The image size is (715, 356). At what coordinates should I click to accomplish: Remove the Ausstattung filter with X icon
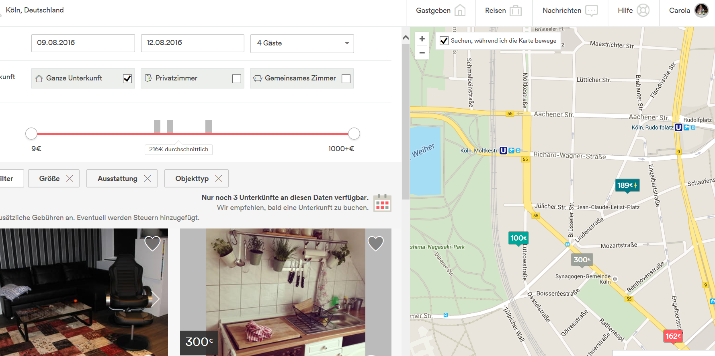click(x=148, y=179)
